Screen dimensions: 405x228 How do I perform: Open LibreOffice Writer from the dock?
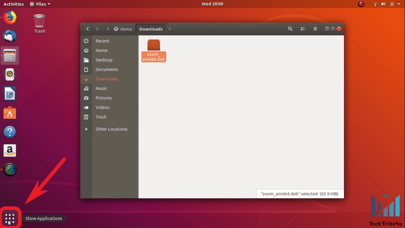[x=10, y=94]
